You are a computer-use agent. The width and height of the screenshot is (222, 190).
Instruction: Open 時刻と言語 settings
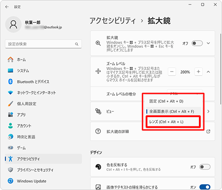tap(44, 137)
